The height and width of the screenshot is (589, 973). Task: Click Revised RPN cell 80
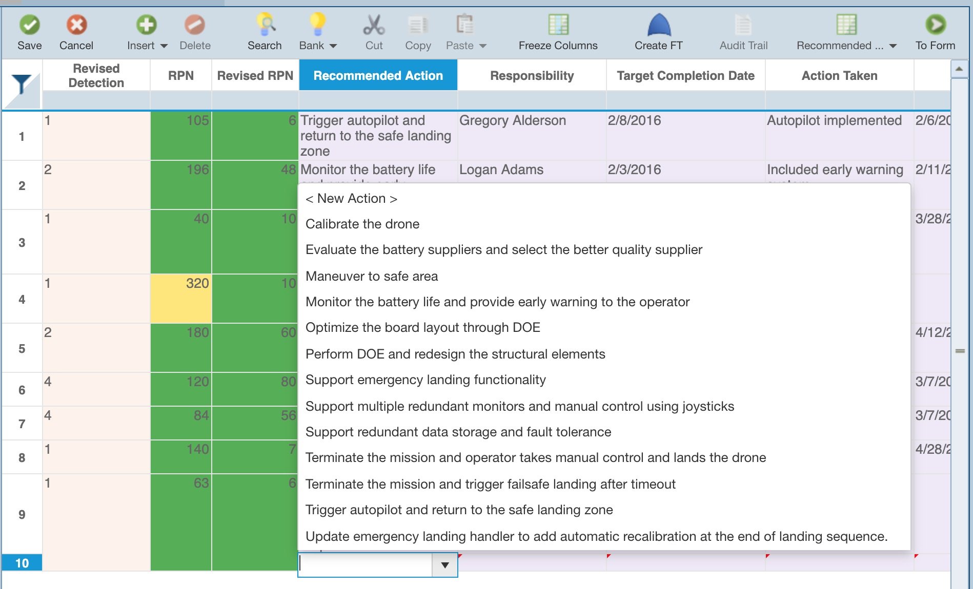(255, 389)
